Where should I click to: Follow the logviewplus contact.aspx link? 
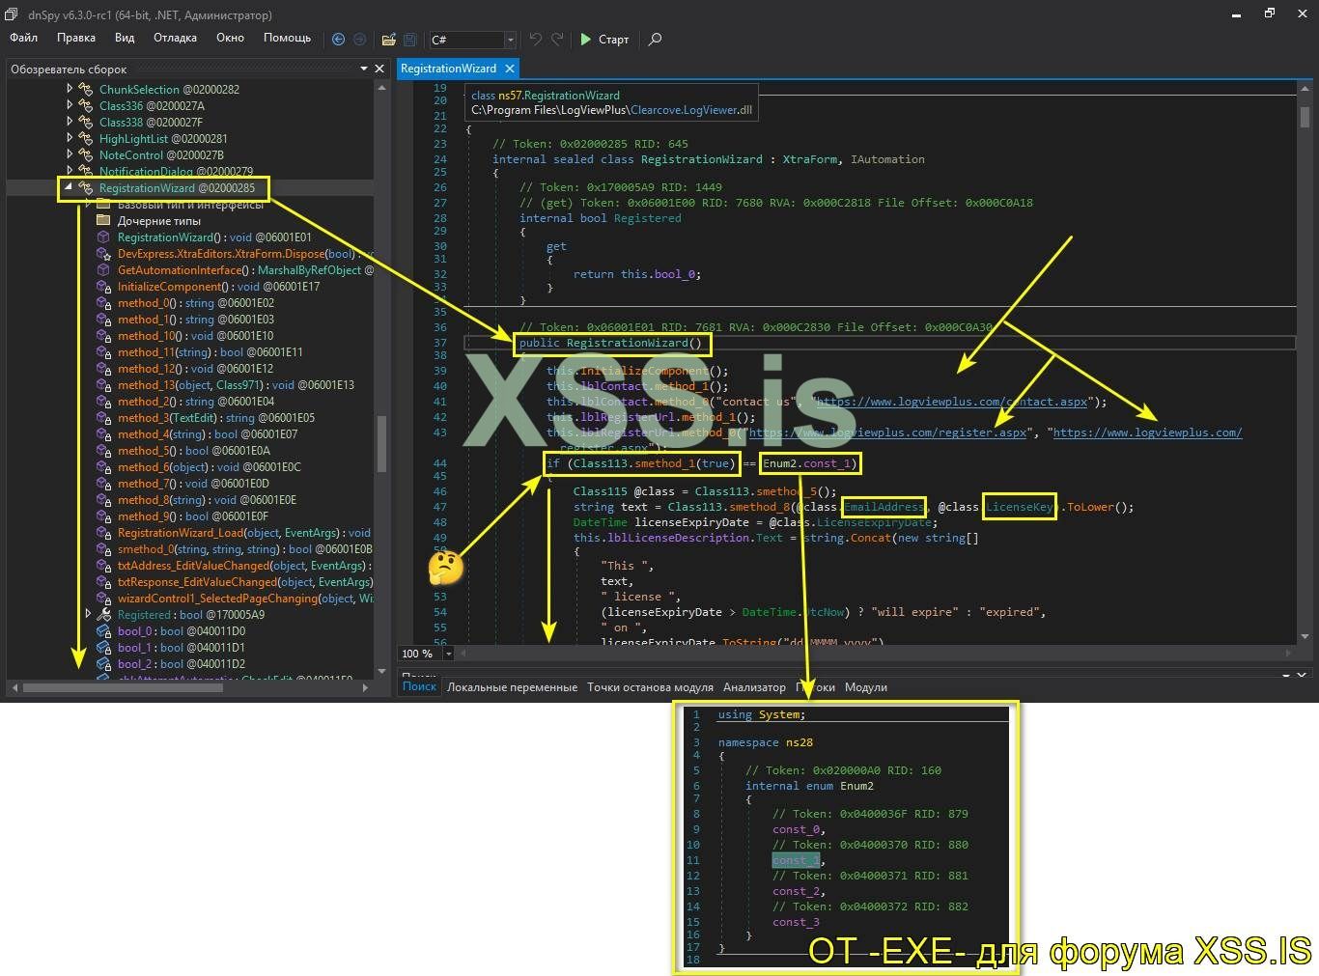[x=951, y=402]
